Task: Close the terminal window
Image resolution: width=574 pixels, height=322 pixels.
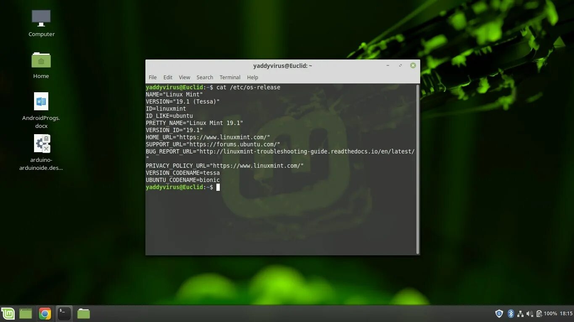Action: pos(413,65)
